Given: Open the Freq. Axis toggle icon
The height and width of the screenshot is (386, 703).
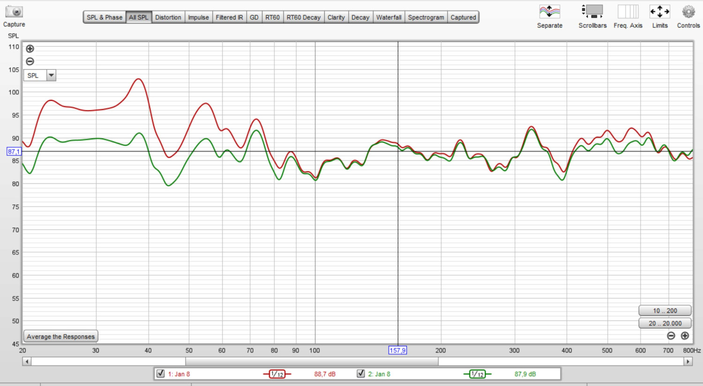Looking at the screenshot, I should pyautogui.click(x=628, y=12).
